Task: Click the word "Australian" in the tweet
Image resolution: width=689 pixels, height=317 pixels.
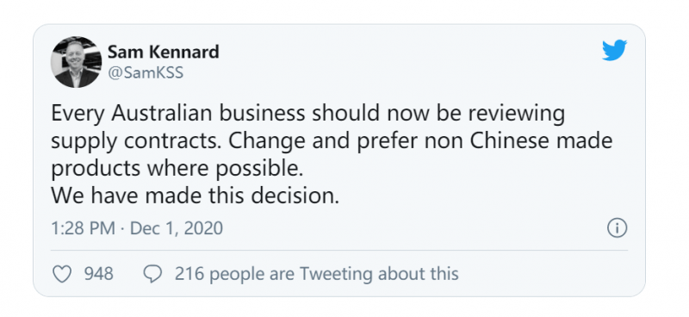Action: tap(163, 114)
